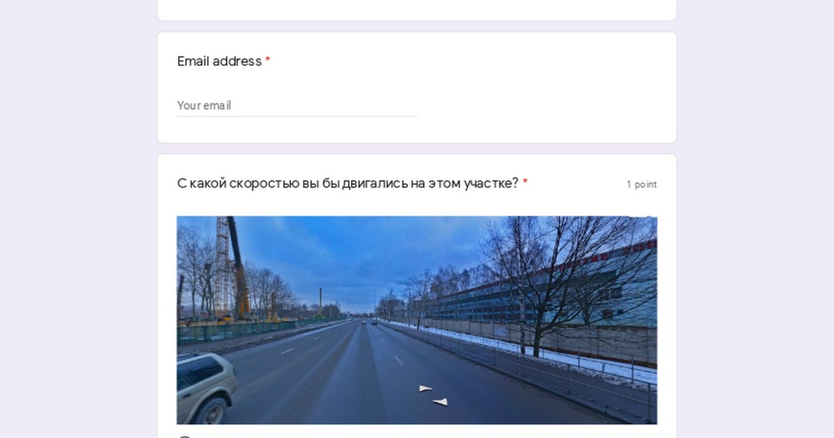
Task: Click the partially visible radio option below the photo
Action: [x=184, y=436]
